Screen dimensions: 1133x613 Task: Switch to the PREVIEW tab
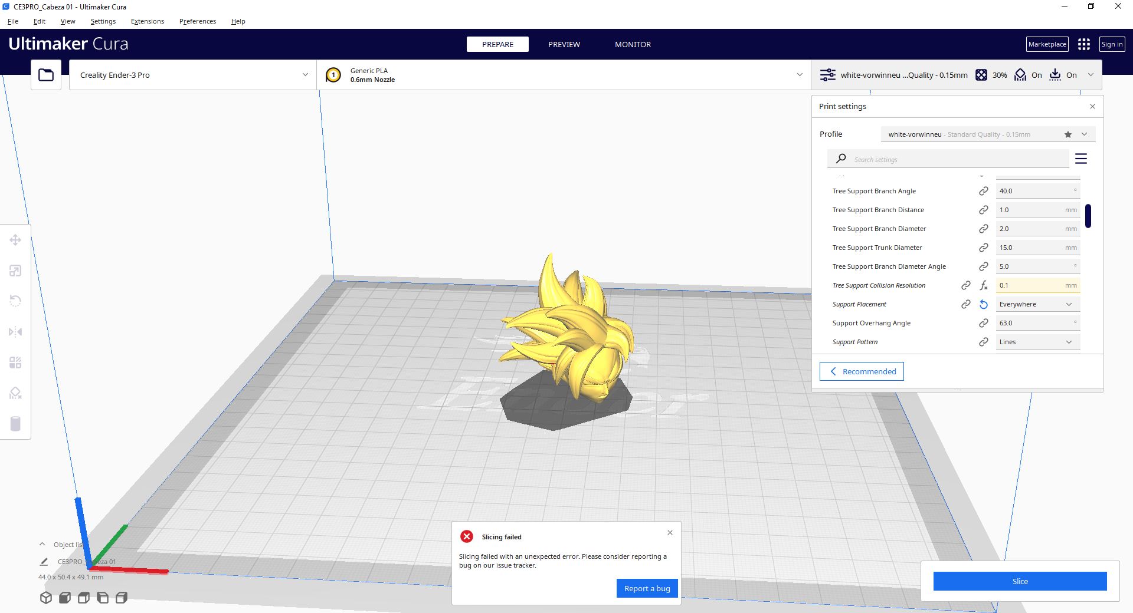(564, 44)
